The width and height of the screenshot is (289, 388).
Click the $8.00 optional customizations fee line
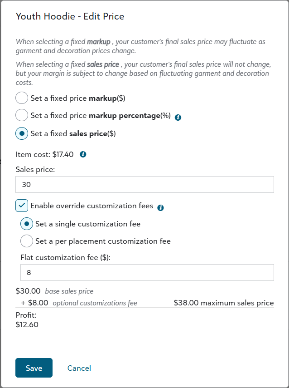tap(79, 303)
